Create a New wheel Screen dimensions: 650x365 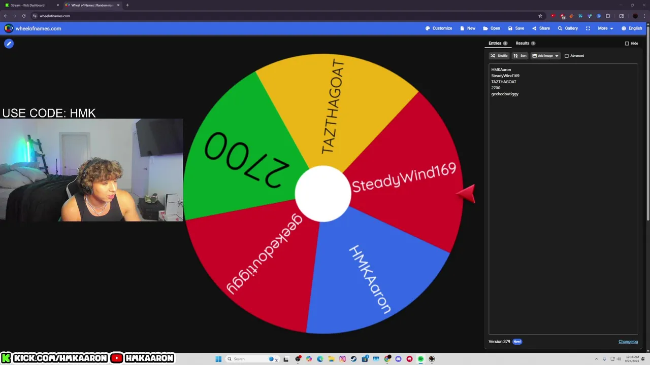coord(468,28)
